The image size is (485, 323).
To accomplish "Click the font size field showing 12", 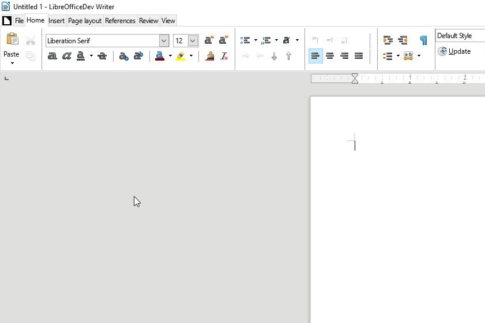I will [x=181, y=41].
